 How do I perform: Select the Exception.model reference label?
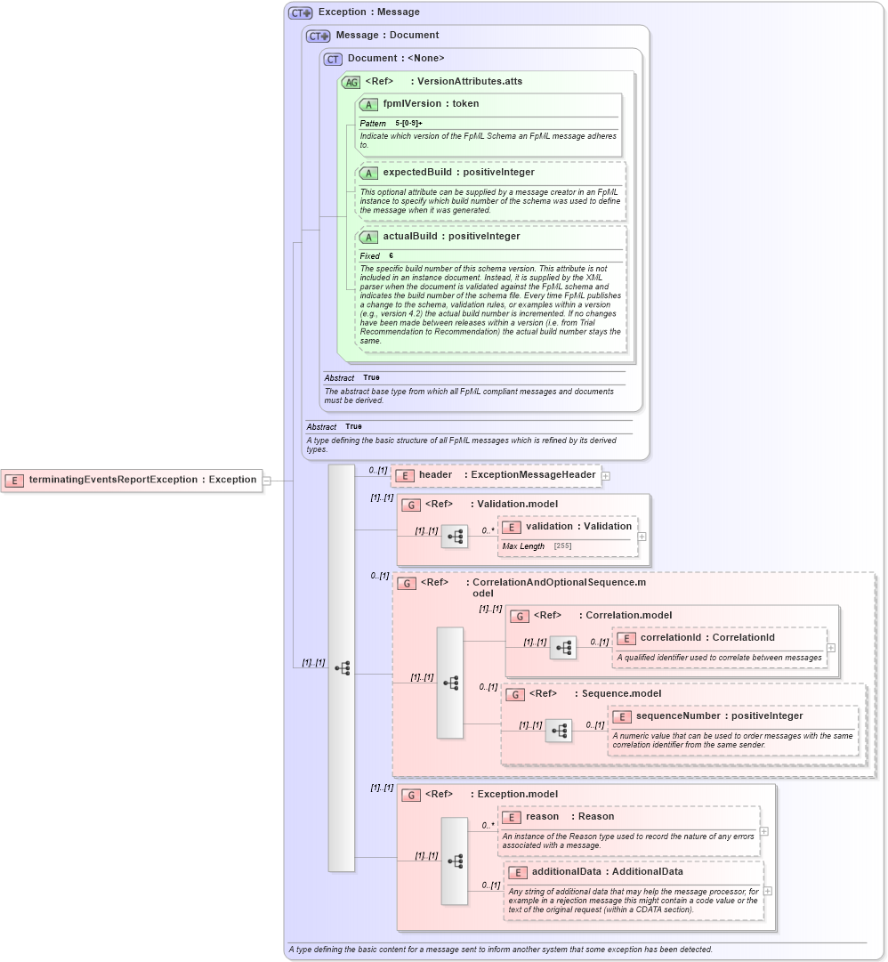492,795
